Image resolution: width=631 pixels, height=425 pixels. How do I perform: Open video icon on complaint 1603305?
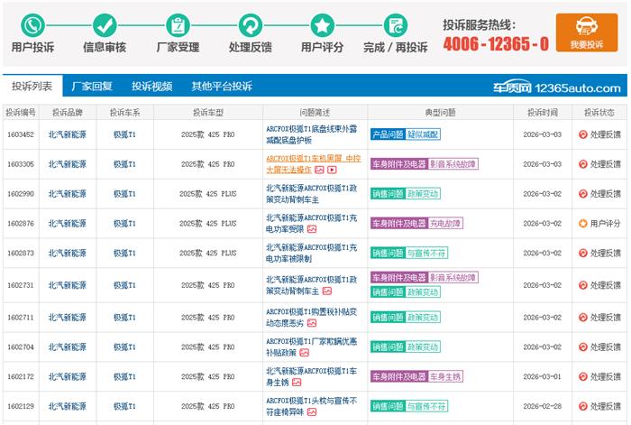[x=332, y=169]
